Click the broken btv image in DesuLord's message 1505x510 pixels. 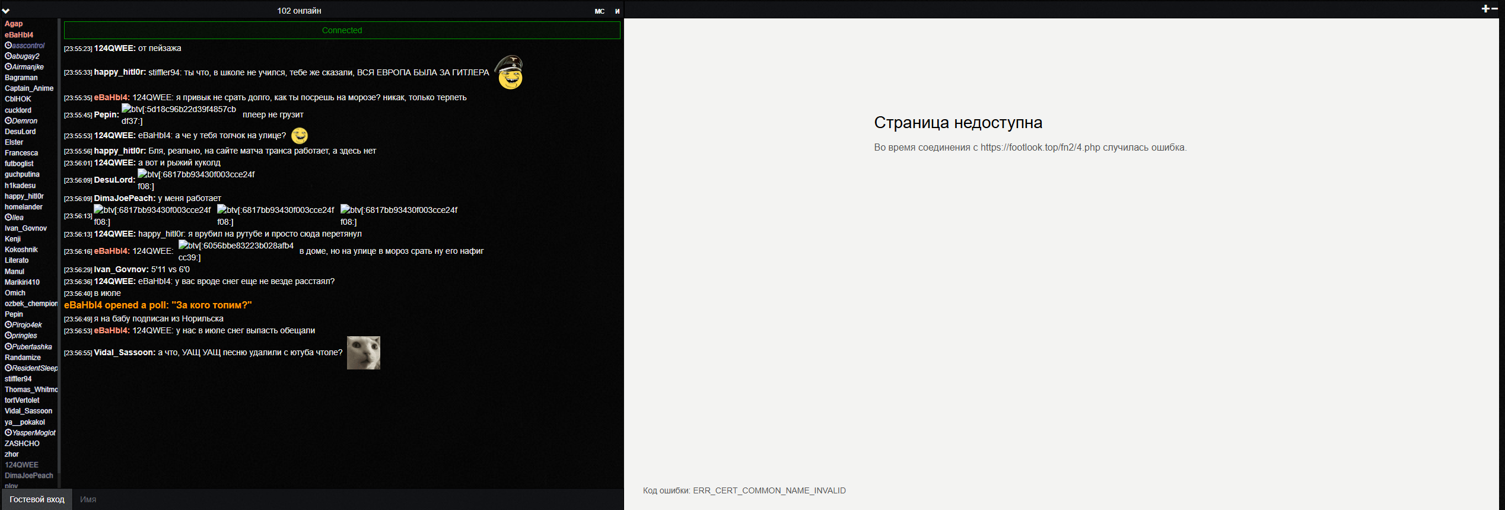tap(196, 180)
